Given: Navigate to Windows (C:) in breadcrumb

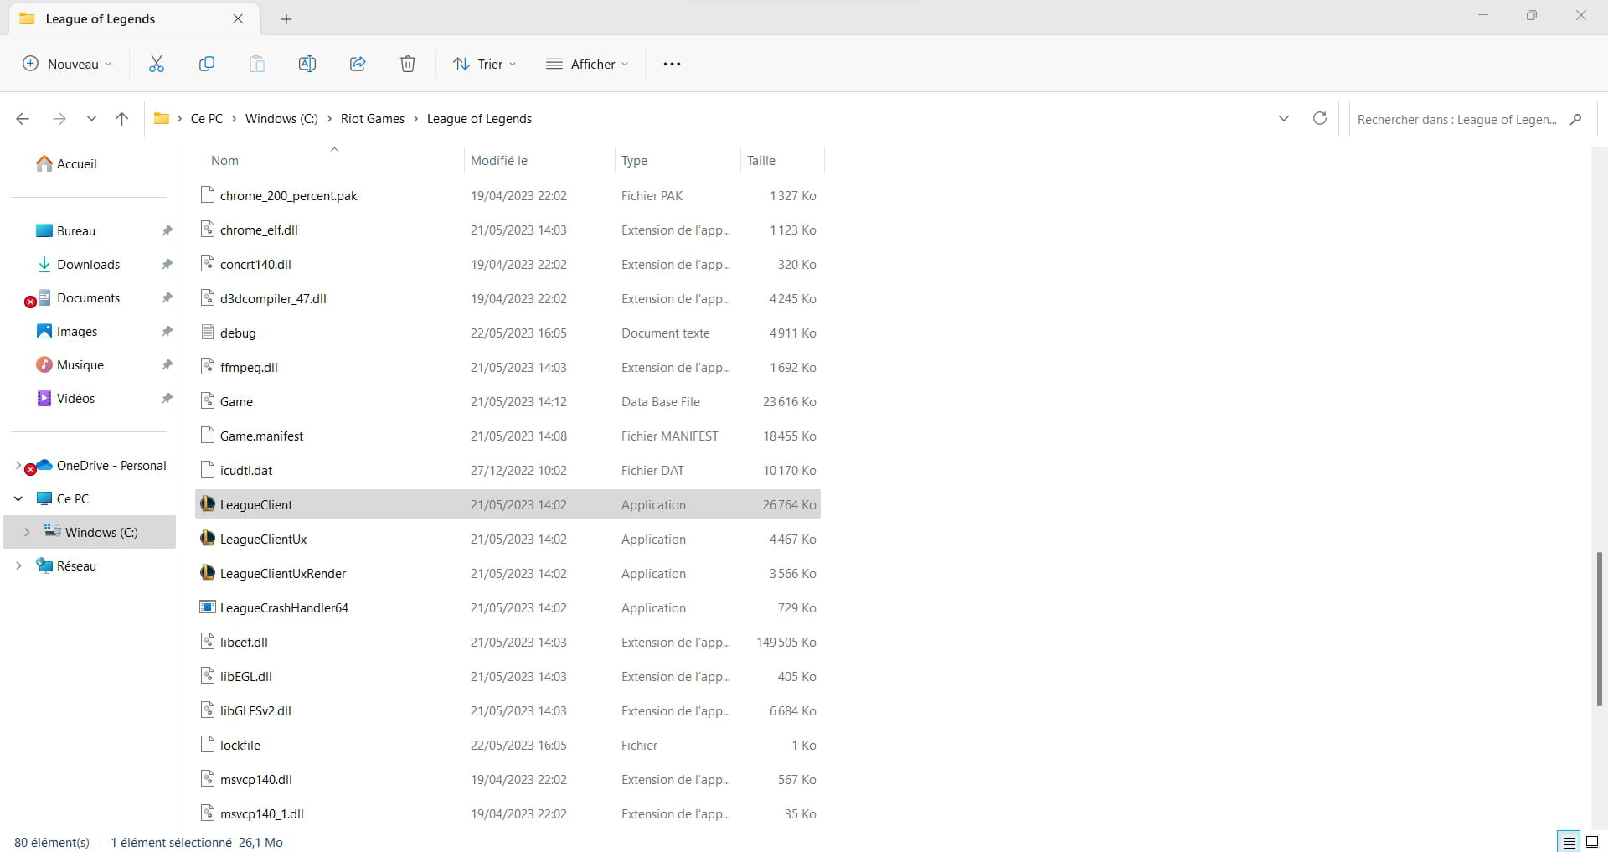Looking at the screenshot, I should coord(281,118).
